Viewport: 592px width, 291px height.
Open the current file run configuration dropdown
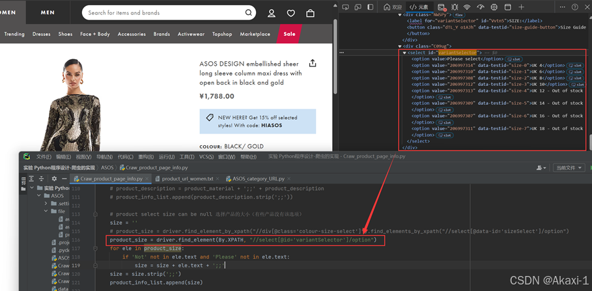click(569, 167)
